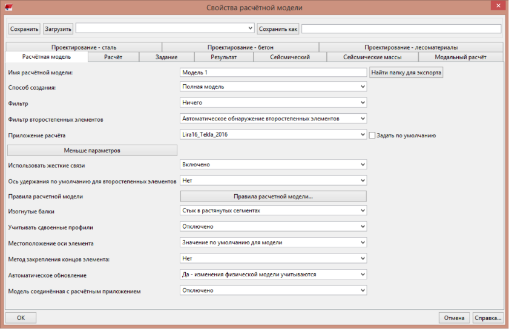Screen dimensions: 509x329
Task: Click the 'Найти папку для экспорта' button
Action: (x=406, y=73)
